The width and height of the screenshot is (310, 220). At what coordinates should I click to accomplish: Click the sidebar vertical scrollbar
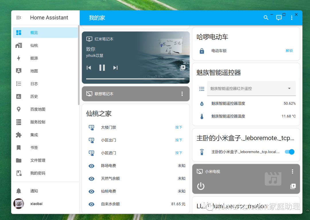[x=79, y=65]
